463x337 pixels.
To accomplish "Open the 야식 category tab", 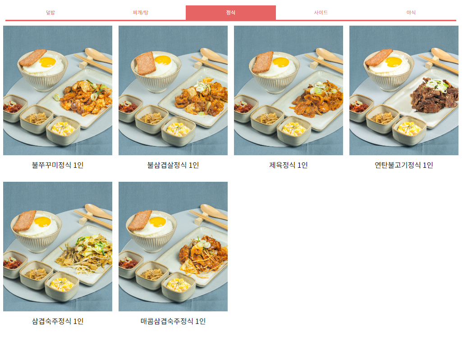I will (x=411, y=13).
